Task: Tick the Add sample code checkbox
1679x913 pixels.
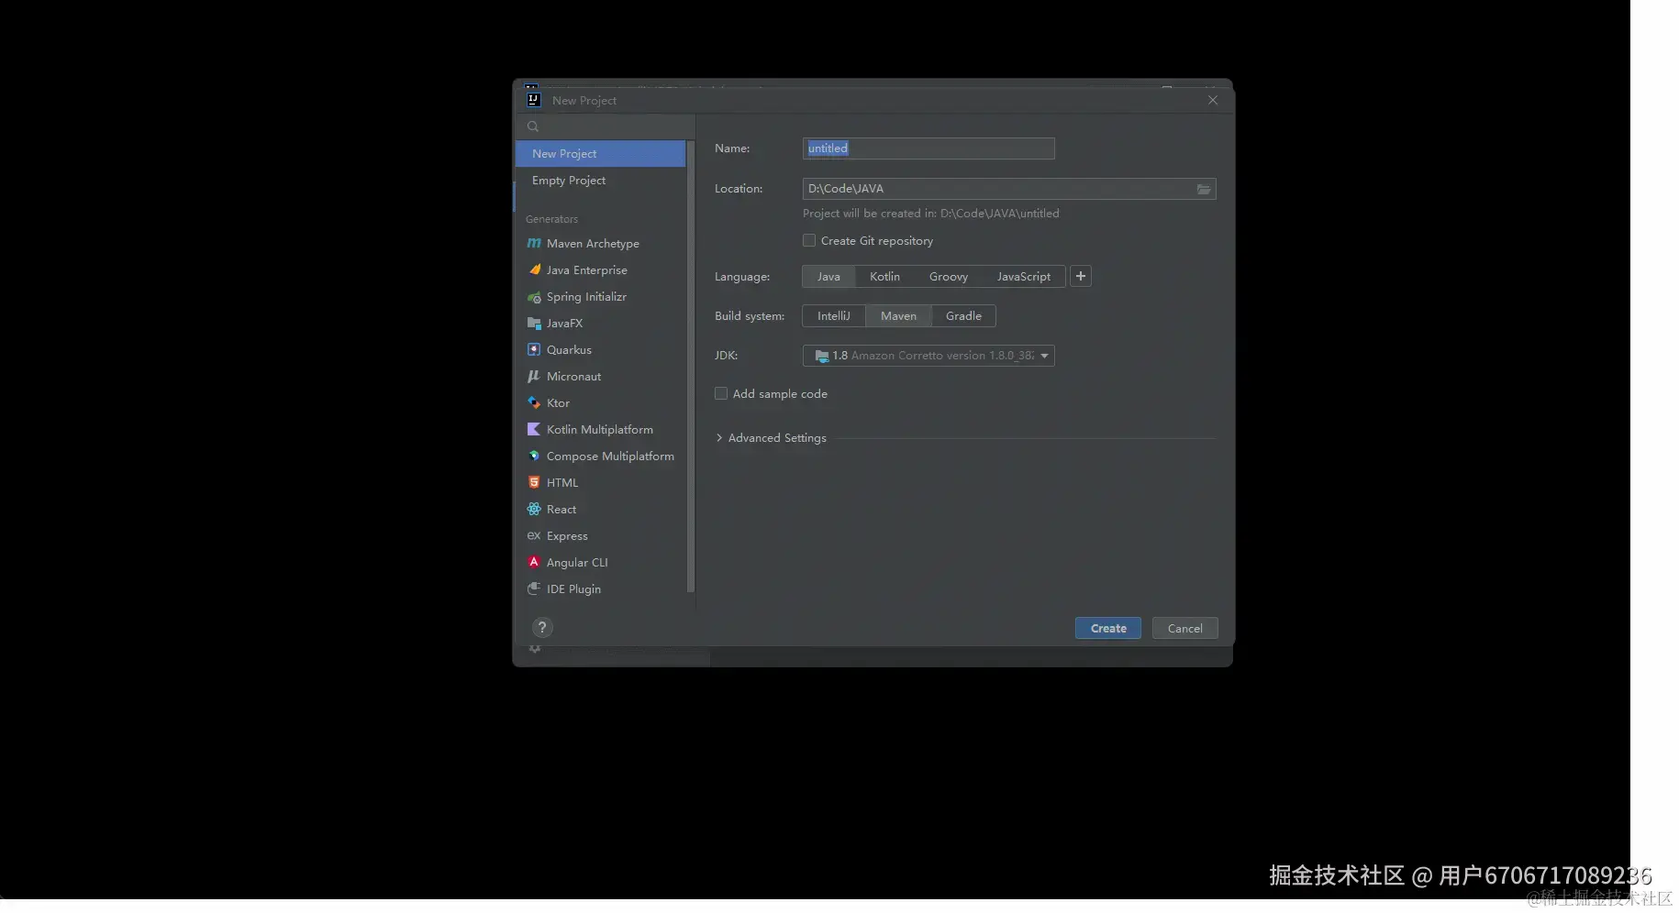Action: pos(721,393)
